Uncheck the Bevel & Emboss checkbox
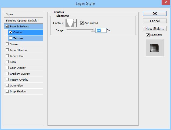This screenshot has width=171, height=130. point(7,26)
